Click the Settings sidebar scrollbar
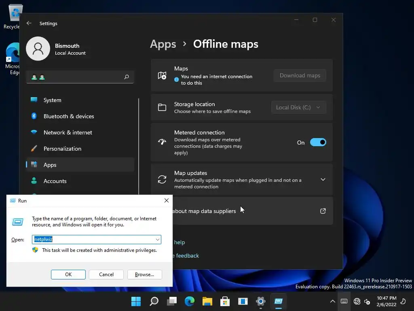Screen dimensions: 414x311 click(x=139, y=146)
